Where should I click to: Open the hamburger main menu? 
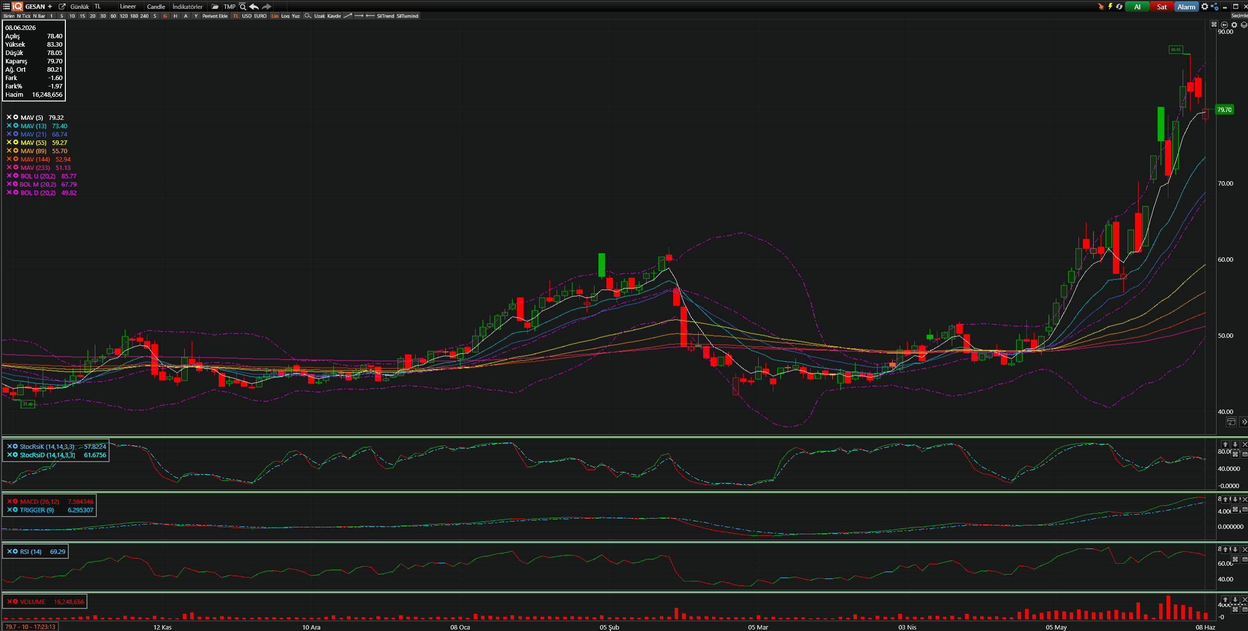pyautogui.click(x=6, y=6)
